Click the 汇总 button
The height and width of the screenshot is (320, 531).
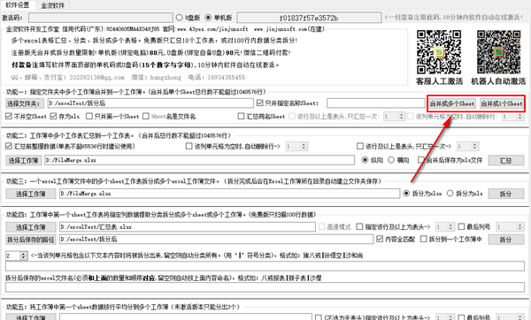(506, 160)
